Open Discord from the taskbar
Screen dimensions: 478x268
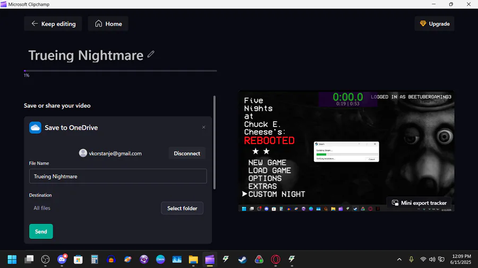pyautogui.click(x=62, y=259)
